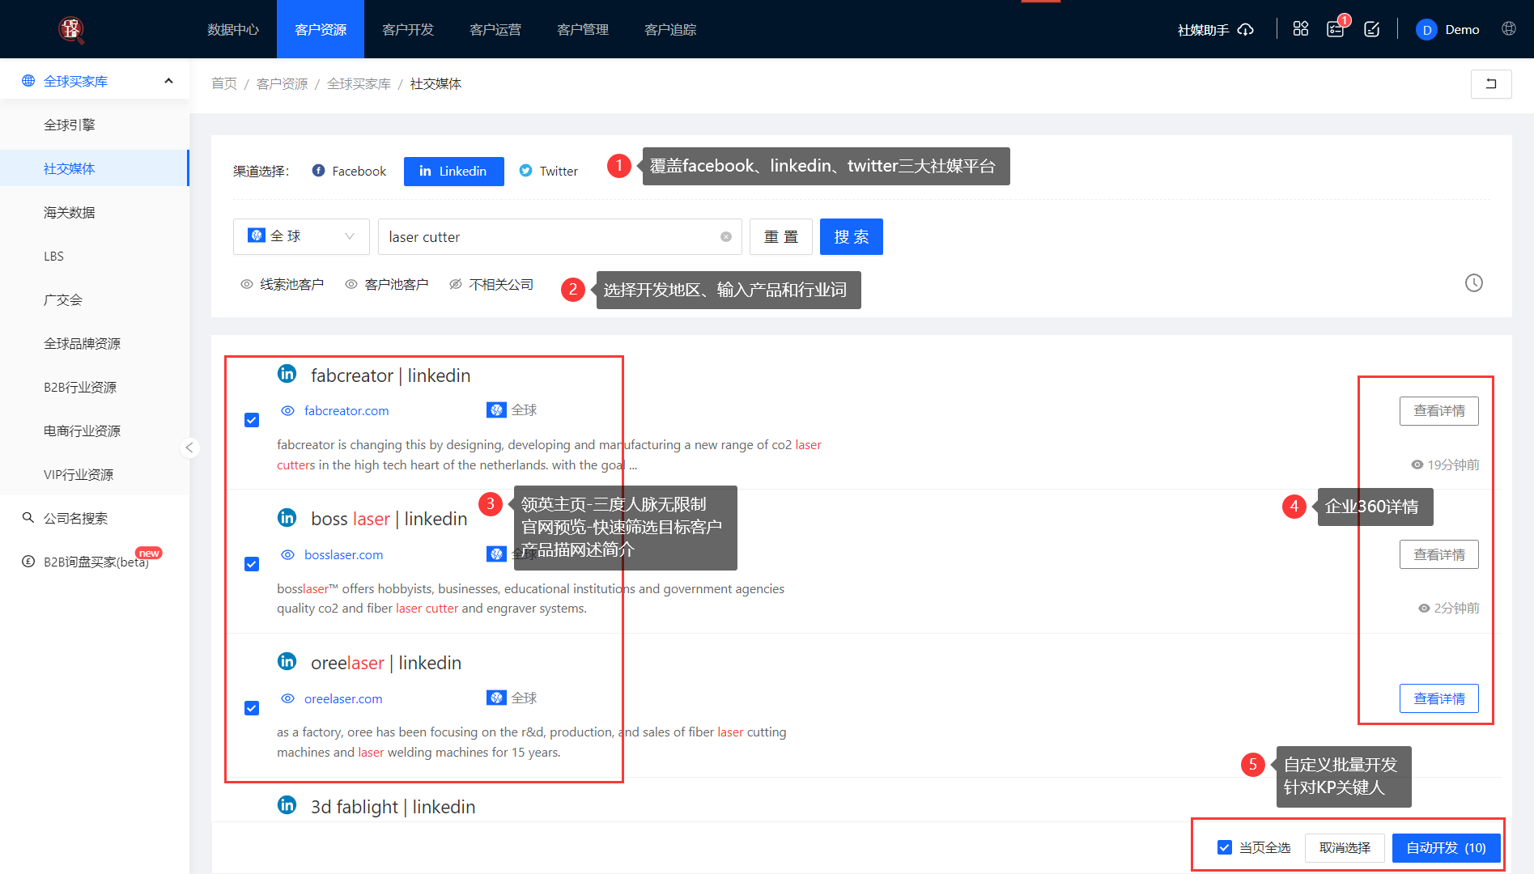Image resolution: width=1534 pixels, height=874 pixels.
Task: Click the 重置 reset button
Action: [781, 236]
